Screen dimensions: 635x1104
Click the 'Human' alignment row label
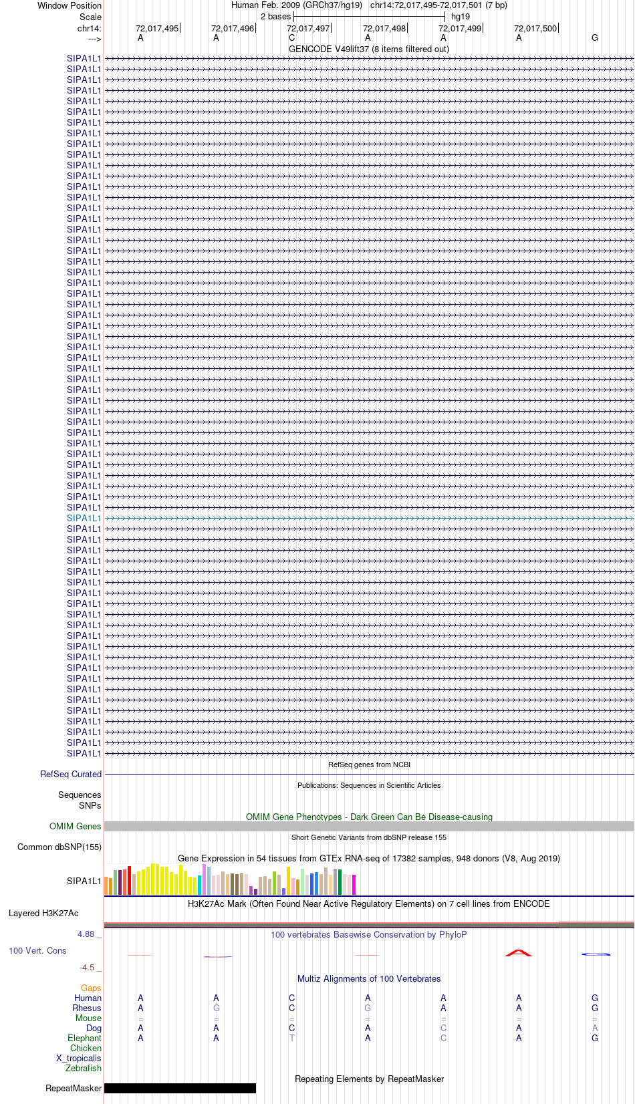coord(88,998)
